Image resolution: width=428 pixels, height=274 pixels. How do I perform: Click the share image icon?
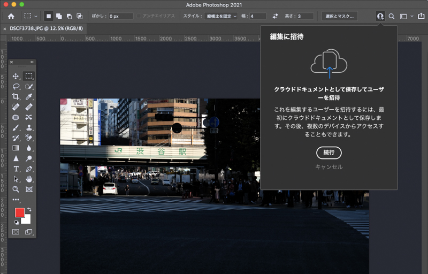421,16
